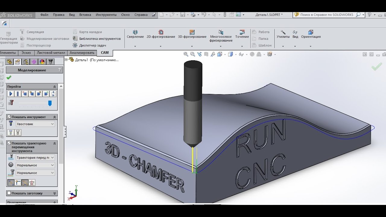Screen dimensions: 386x217
Task: Open the Хвостовик dropdown
Action: pos(35,124)
